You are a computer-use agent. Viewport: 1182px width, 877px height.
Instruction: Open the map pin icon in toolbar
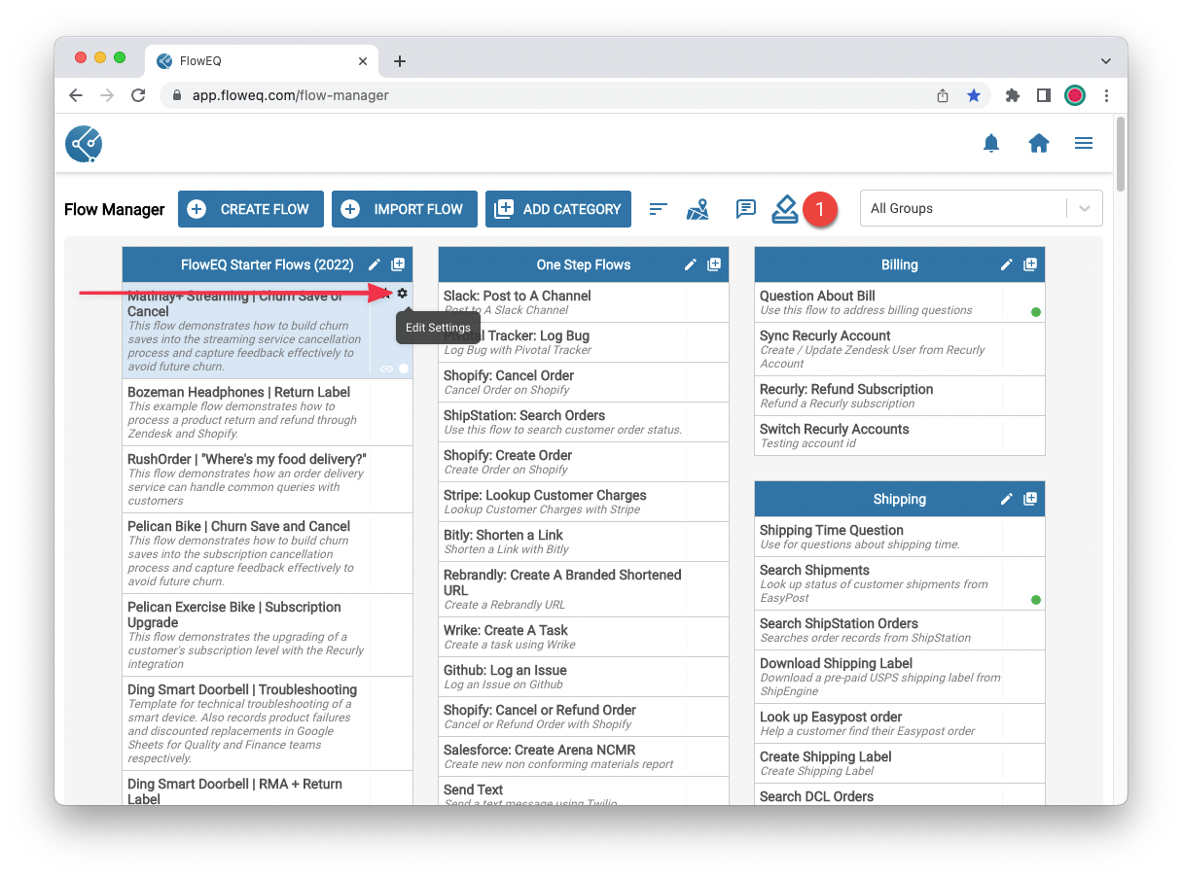click(x=698, y=209)
